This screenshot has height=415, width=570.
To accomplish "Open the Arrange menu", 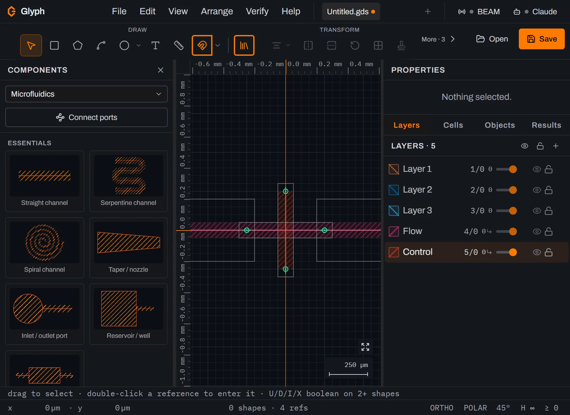I will [217, 11].
